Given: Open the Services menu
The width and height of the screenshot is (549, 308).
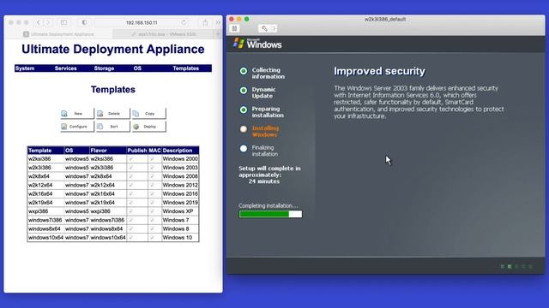Looking at the screenshot, I should tap(65, 68).
